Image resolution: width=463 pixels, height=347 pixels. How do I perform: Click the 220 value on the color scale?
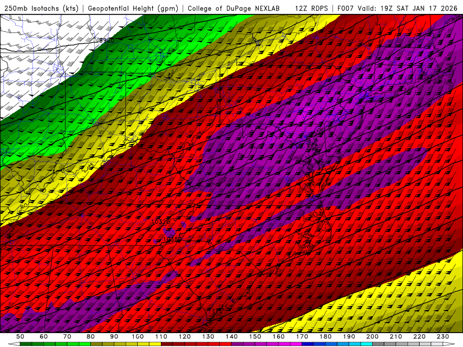click(419, 337)
